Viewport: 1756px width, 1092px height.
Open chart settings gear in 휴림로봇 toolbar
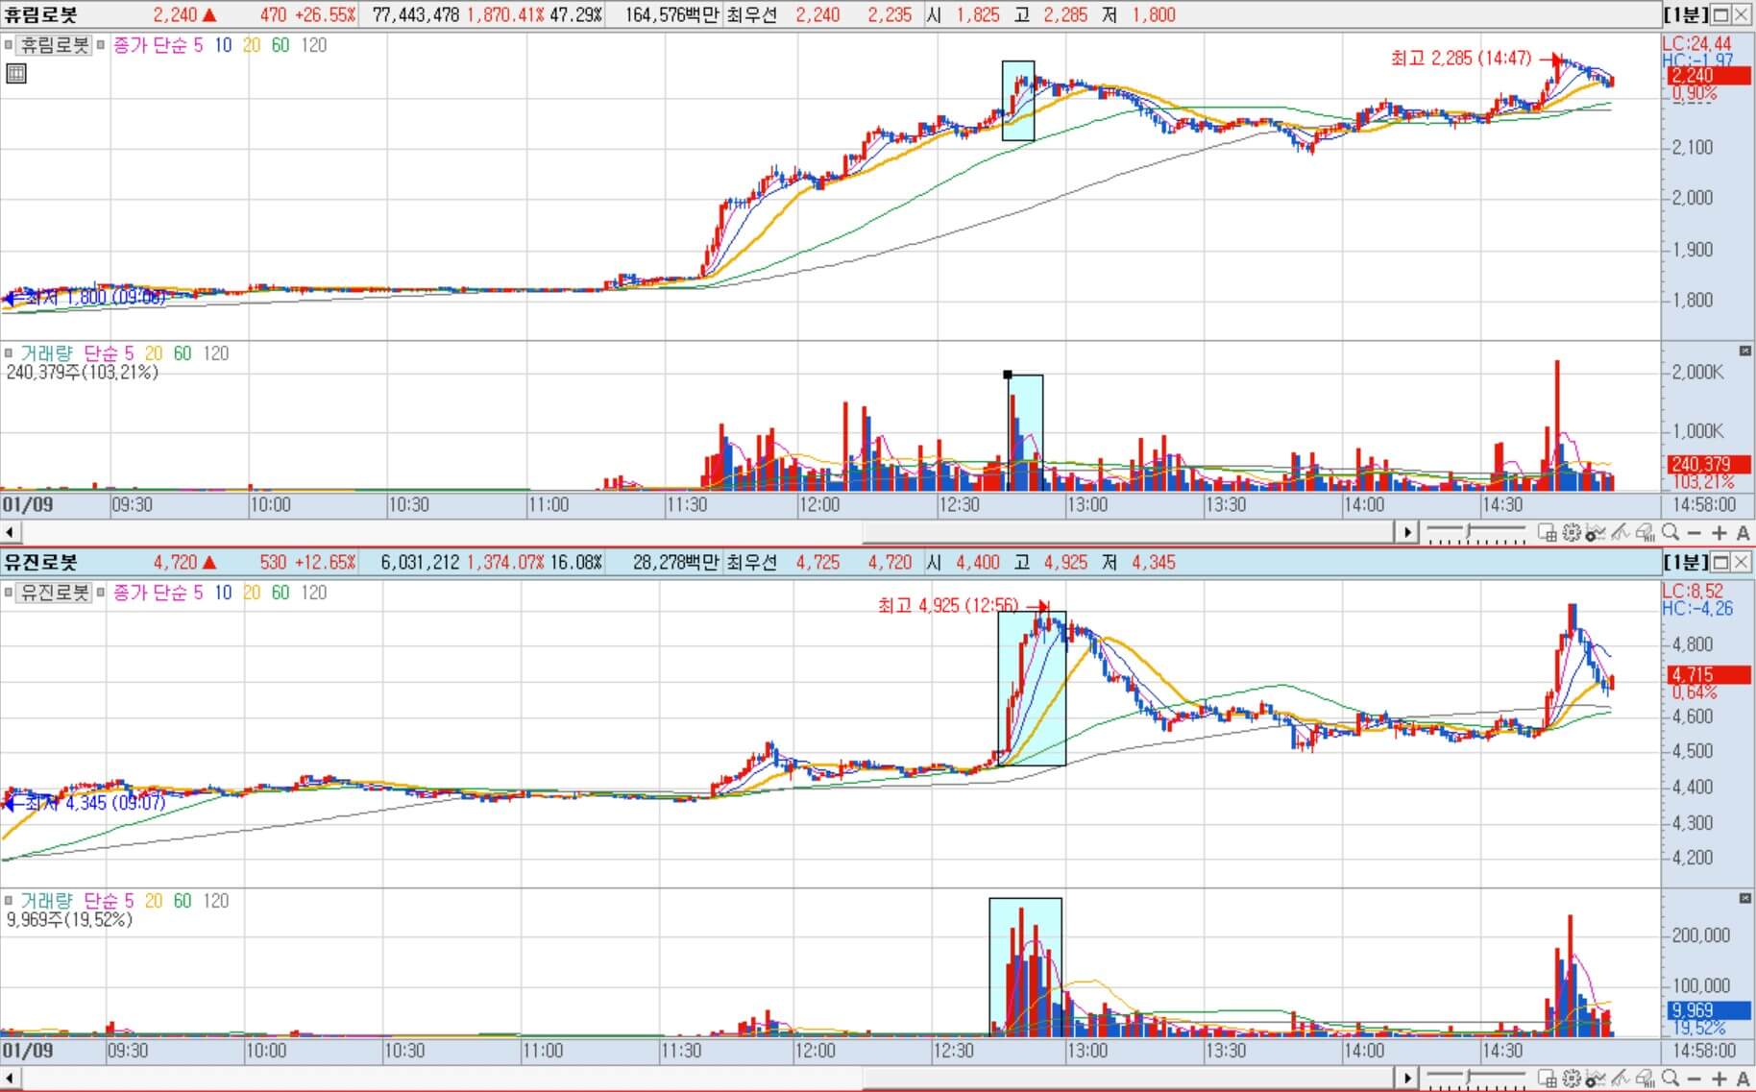click(1572, 532)
